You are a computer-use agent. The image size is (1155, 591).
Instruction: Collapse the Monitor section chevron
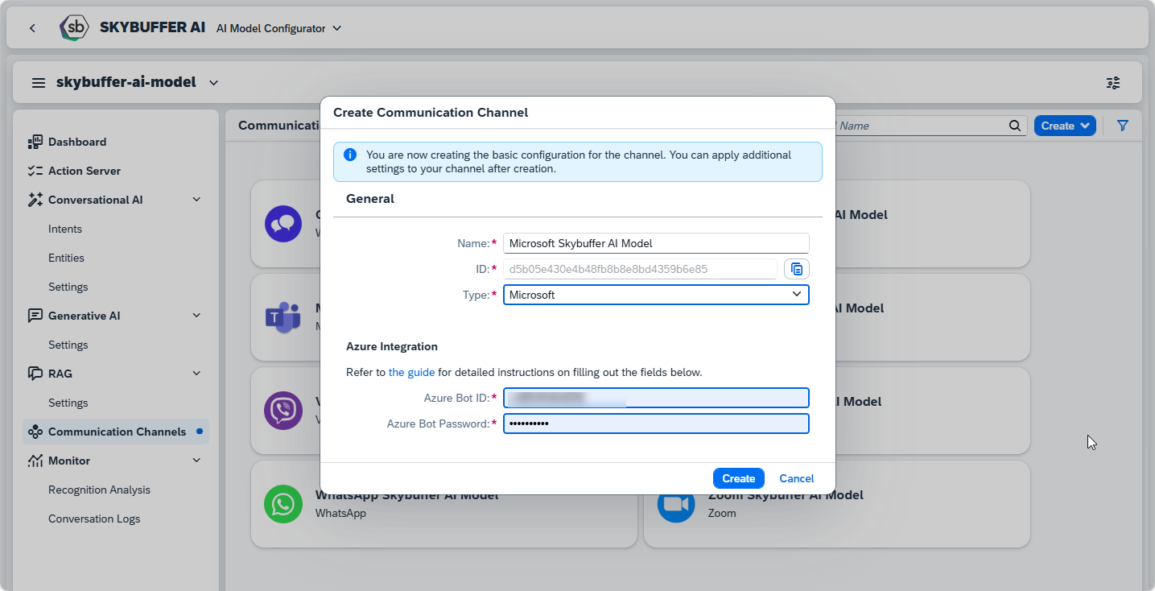point(196,461)
